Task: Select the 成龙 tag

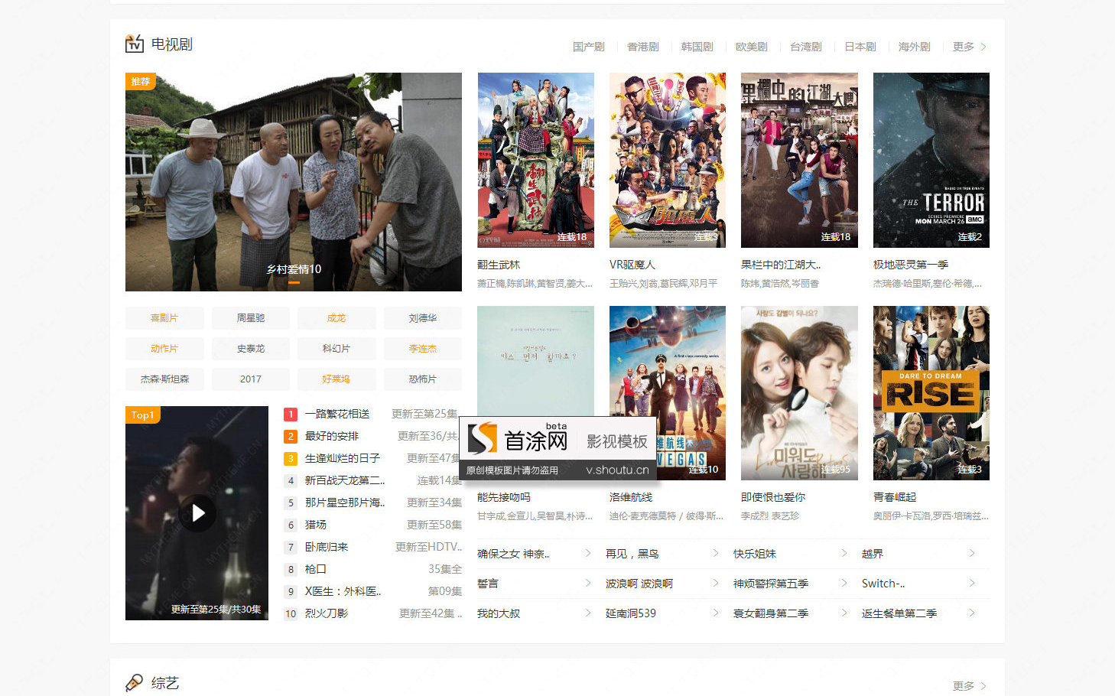Action: coord(336,318)
